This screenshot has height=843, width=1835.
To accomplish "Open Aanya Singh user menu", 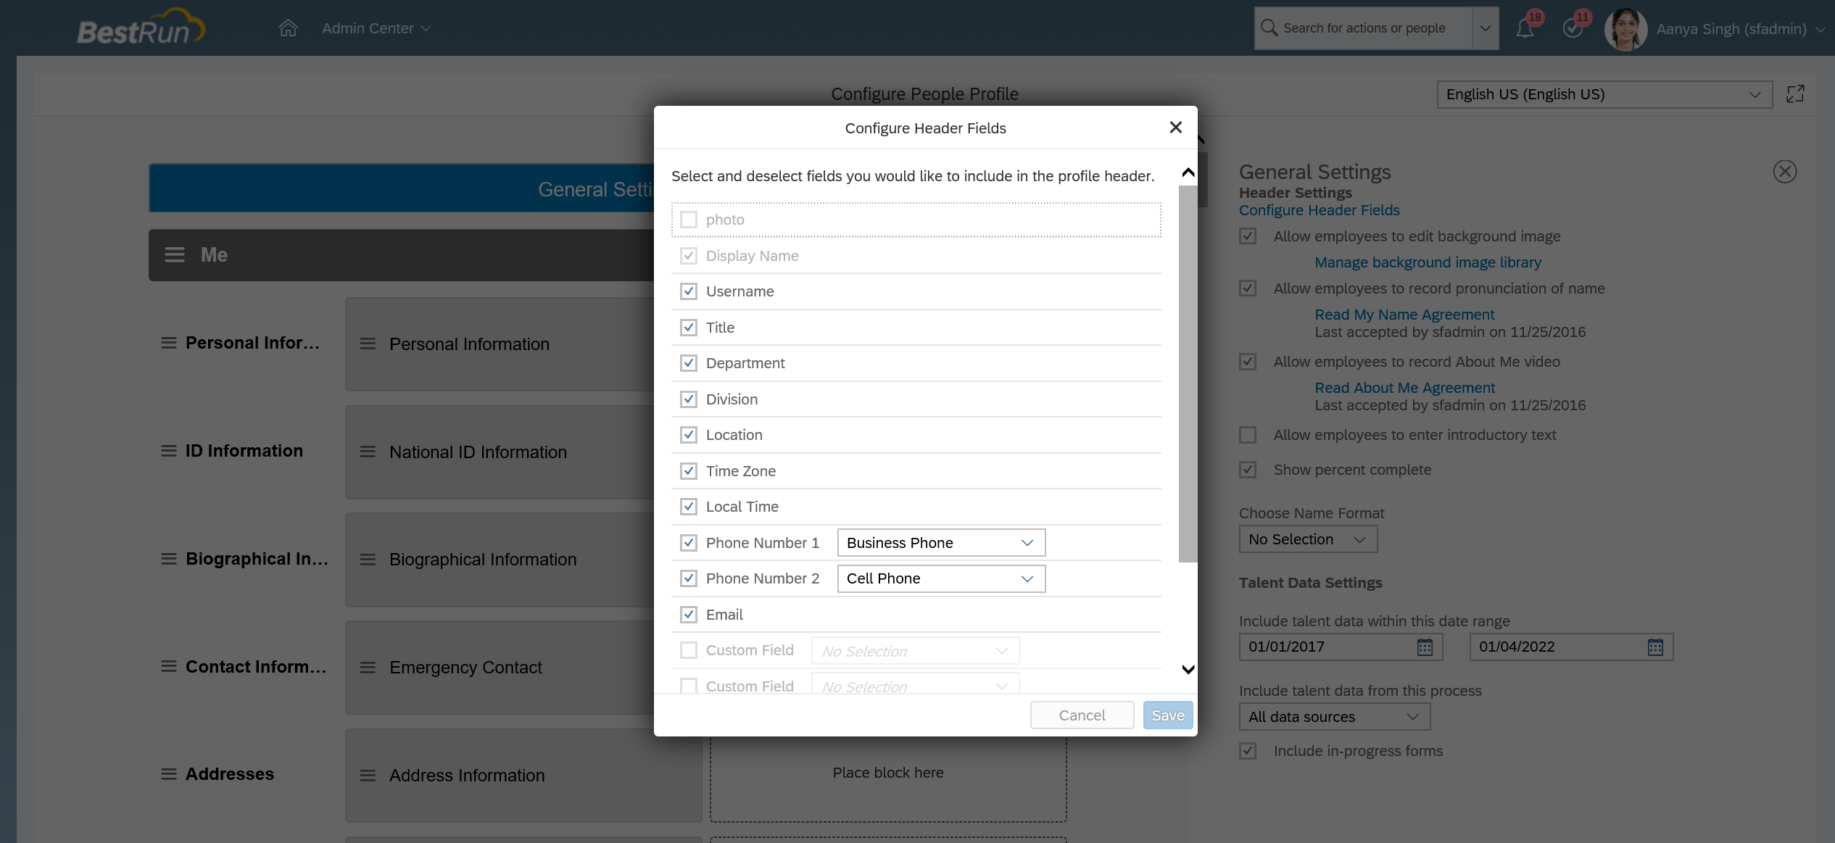I will [x=1740, y=29].
